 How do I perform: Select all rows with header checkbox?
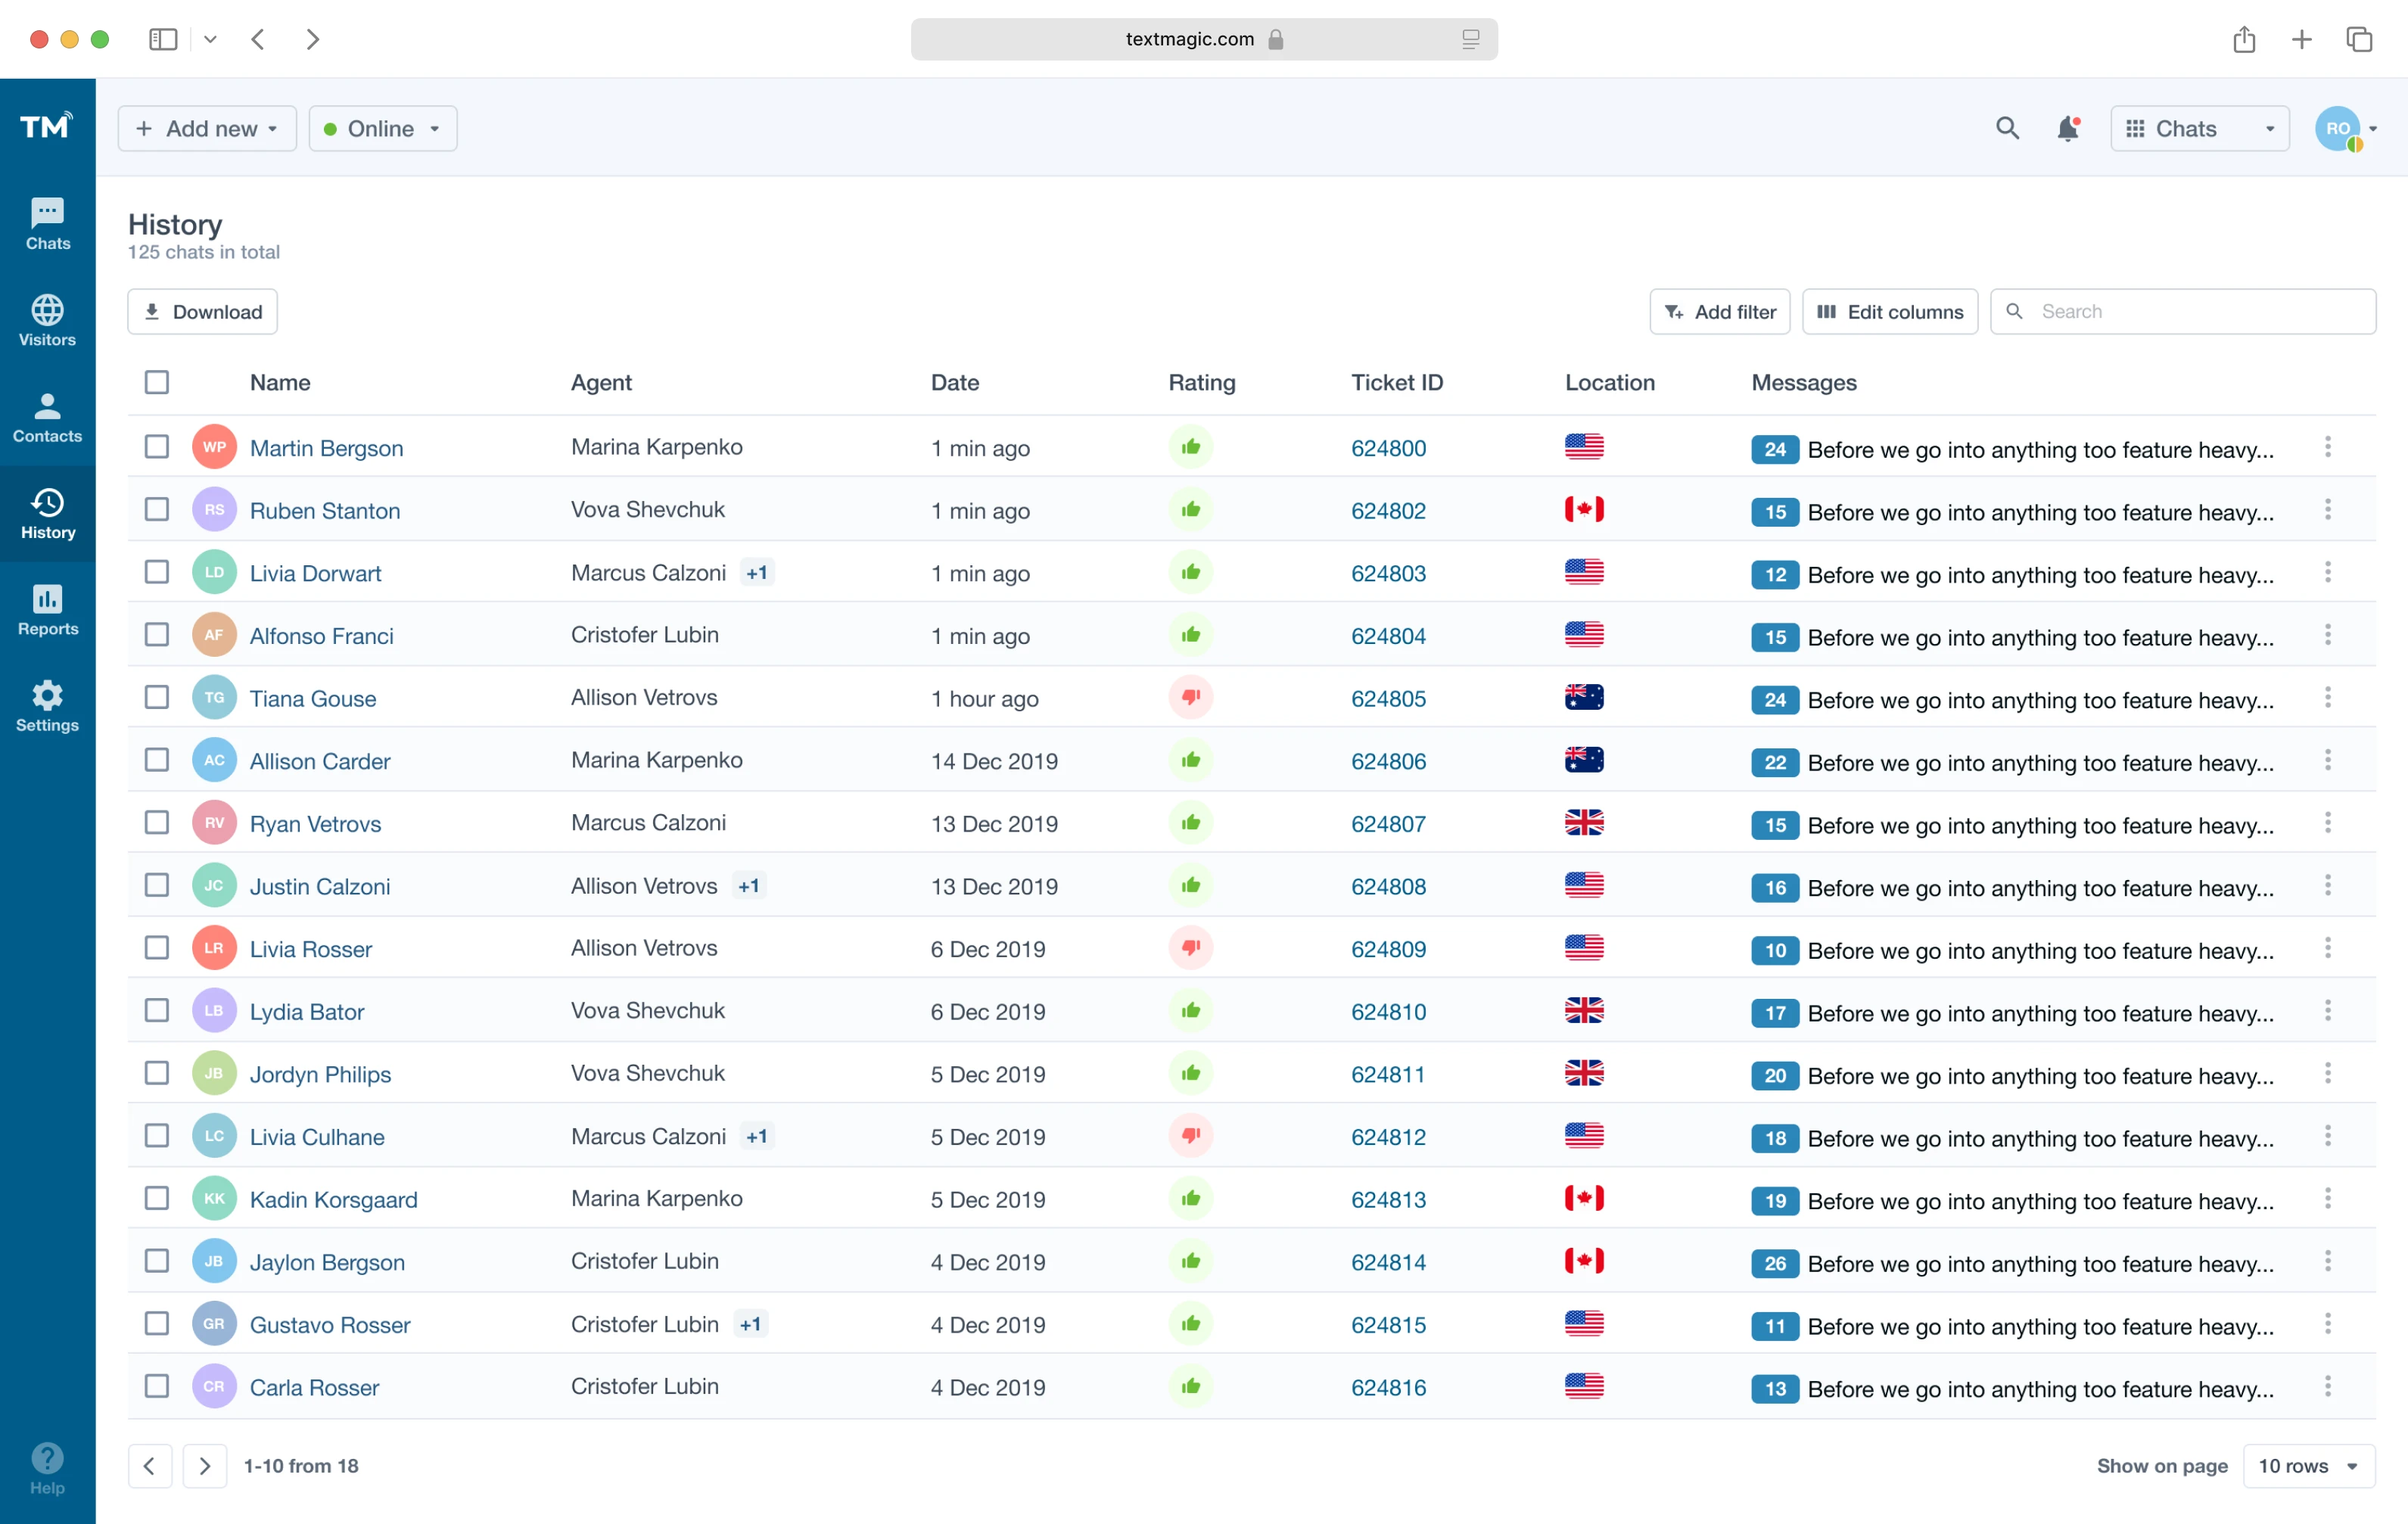pyautogui.click(x=157, y=382)
